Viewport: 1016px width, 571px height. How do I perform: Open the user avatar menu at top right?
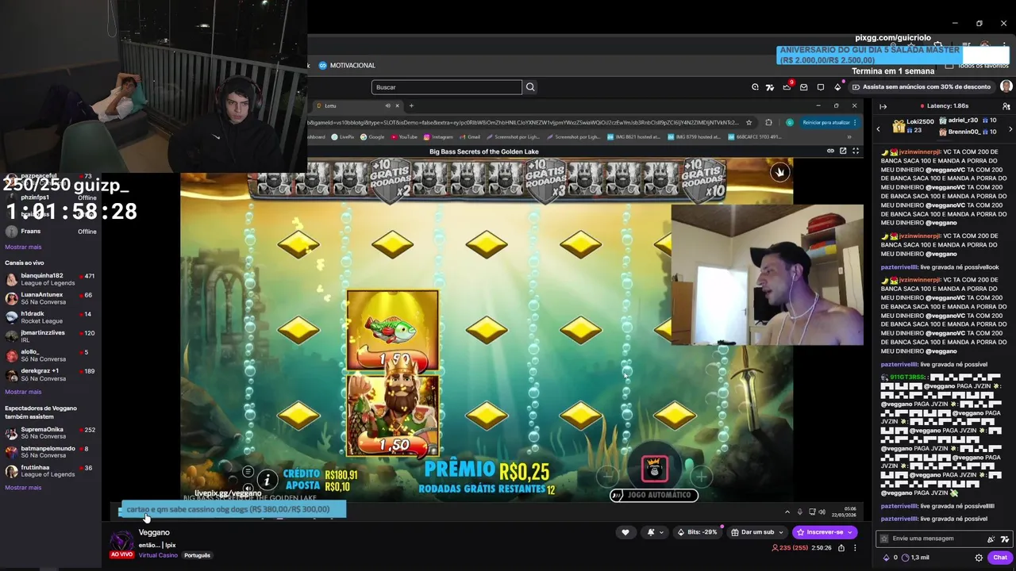point(1006,86)
